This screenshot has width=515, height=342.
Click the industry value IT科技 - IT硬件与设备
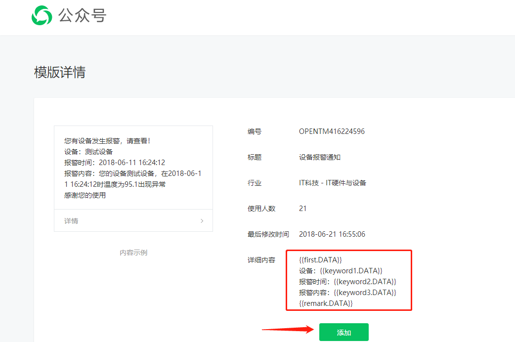[333, 183]
